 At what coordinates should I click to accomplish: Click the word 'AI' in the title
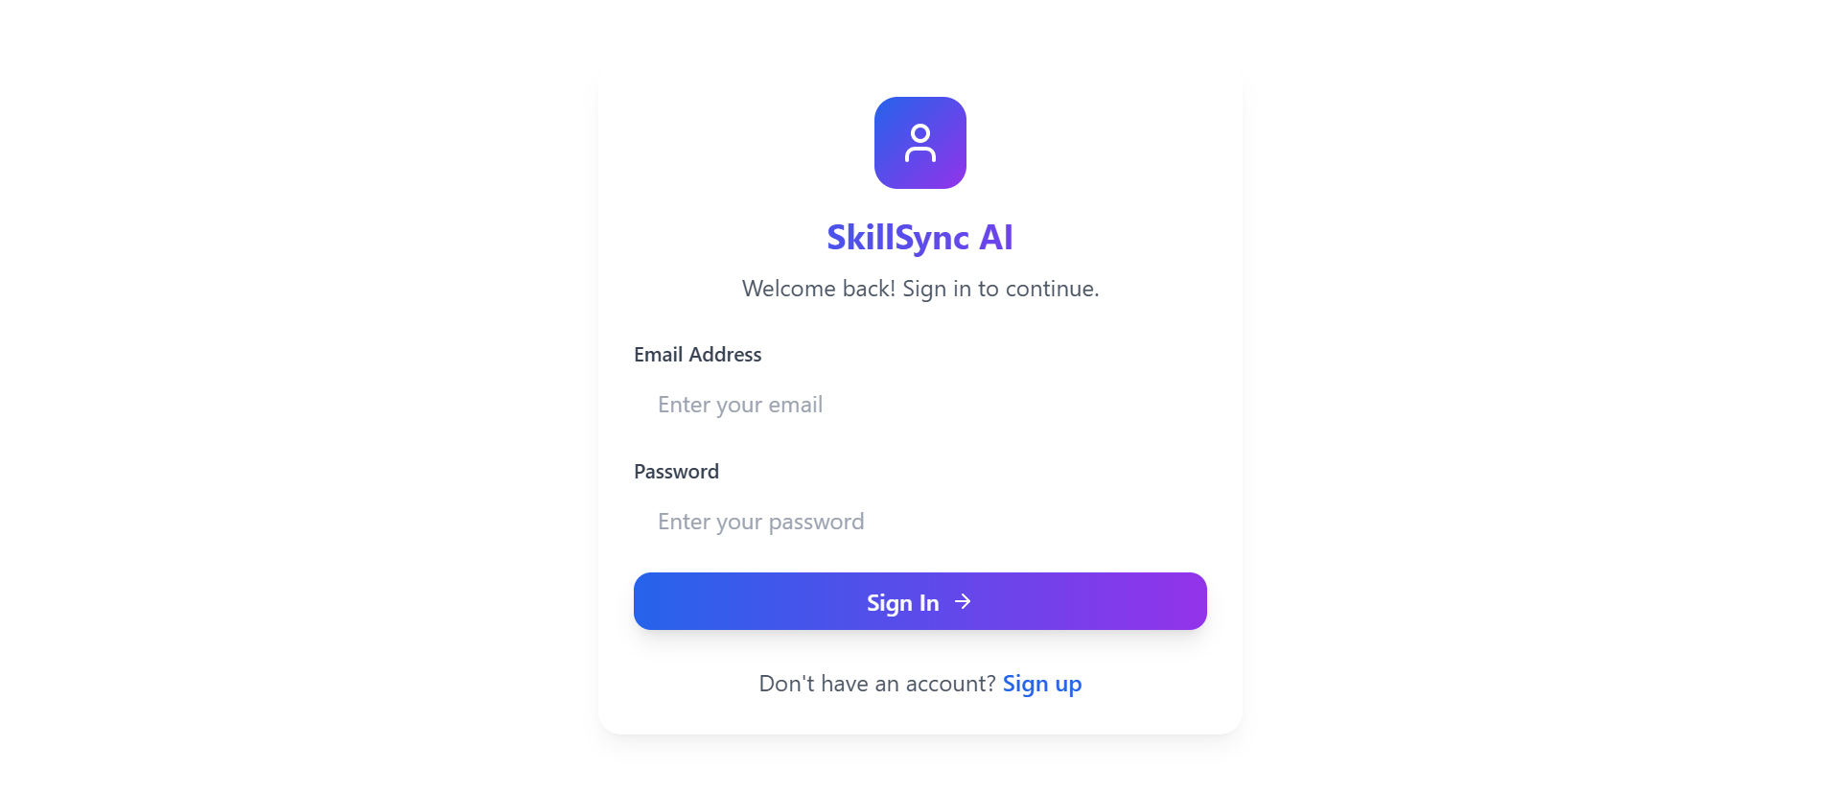pos(995,237)
